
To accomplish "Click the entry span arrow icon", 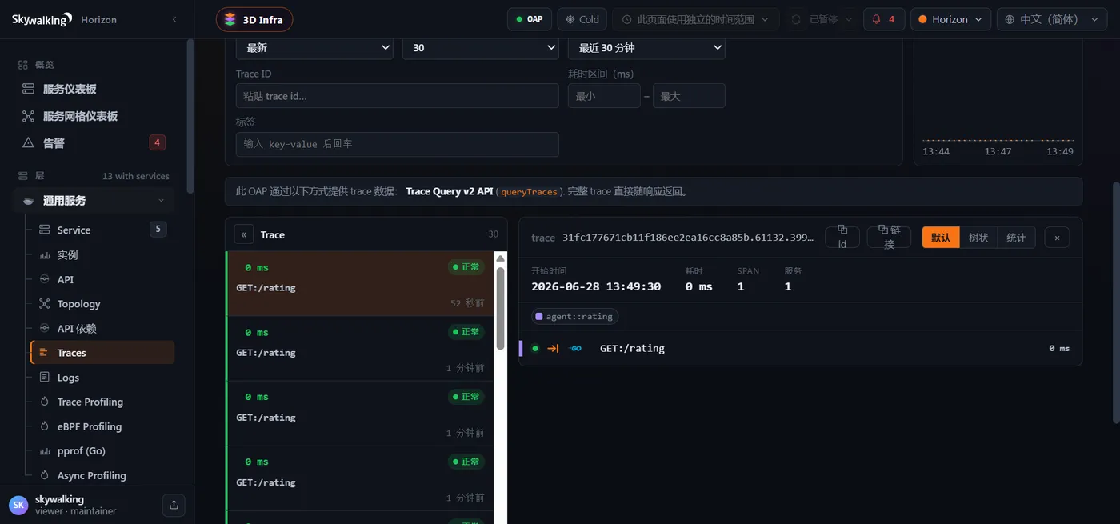I will 553,348.
